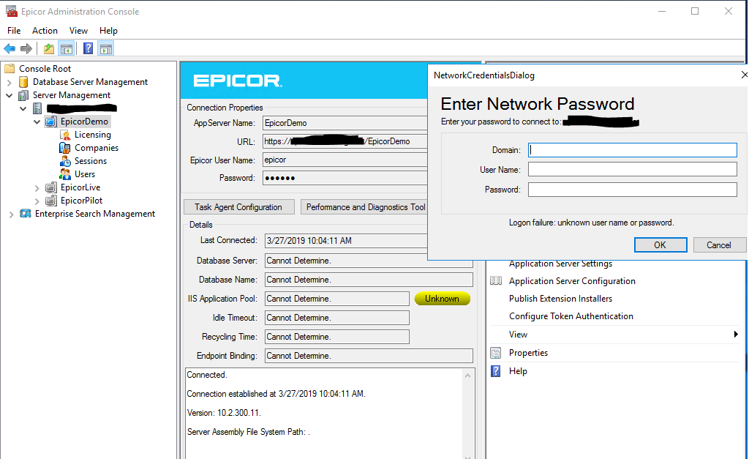Select Publish Extension Installers action
Image resolution: width=749 pixels, height=459 pixels.
[x=560, y=299]
